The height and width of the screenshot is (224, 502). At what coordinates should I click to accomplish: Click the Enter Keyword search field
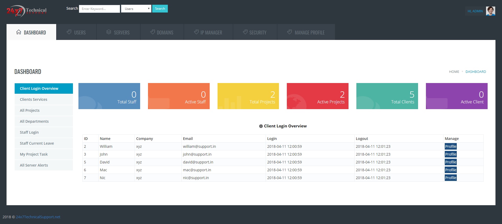pos(99,9)
